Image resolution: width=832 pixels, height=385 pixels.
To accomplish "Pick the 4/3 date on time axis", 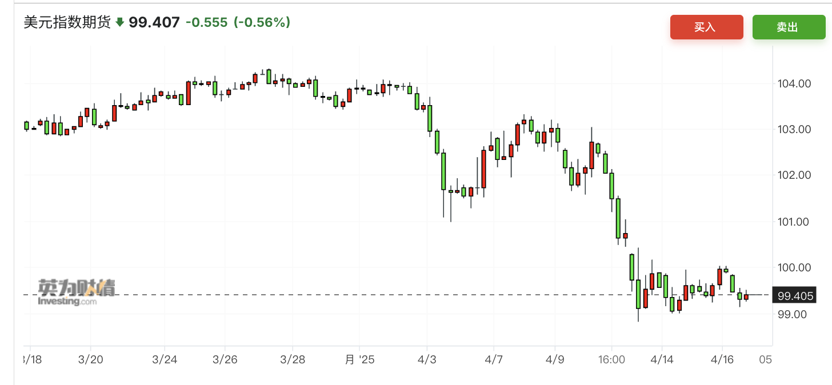I will (x=427, y=359).
